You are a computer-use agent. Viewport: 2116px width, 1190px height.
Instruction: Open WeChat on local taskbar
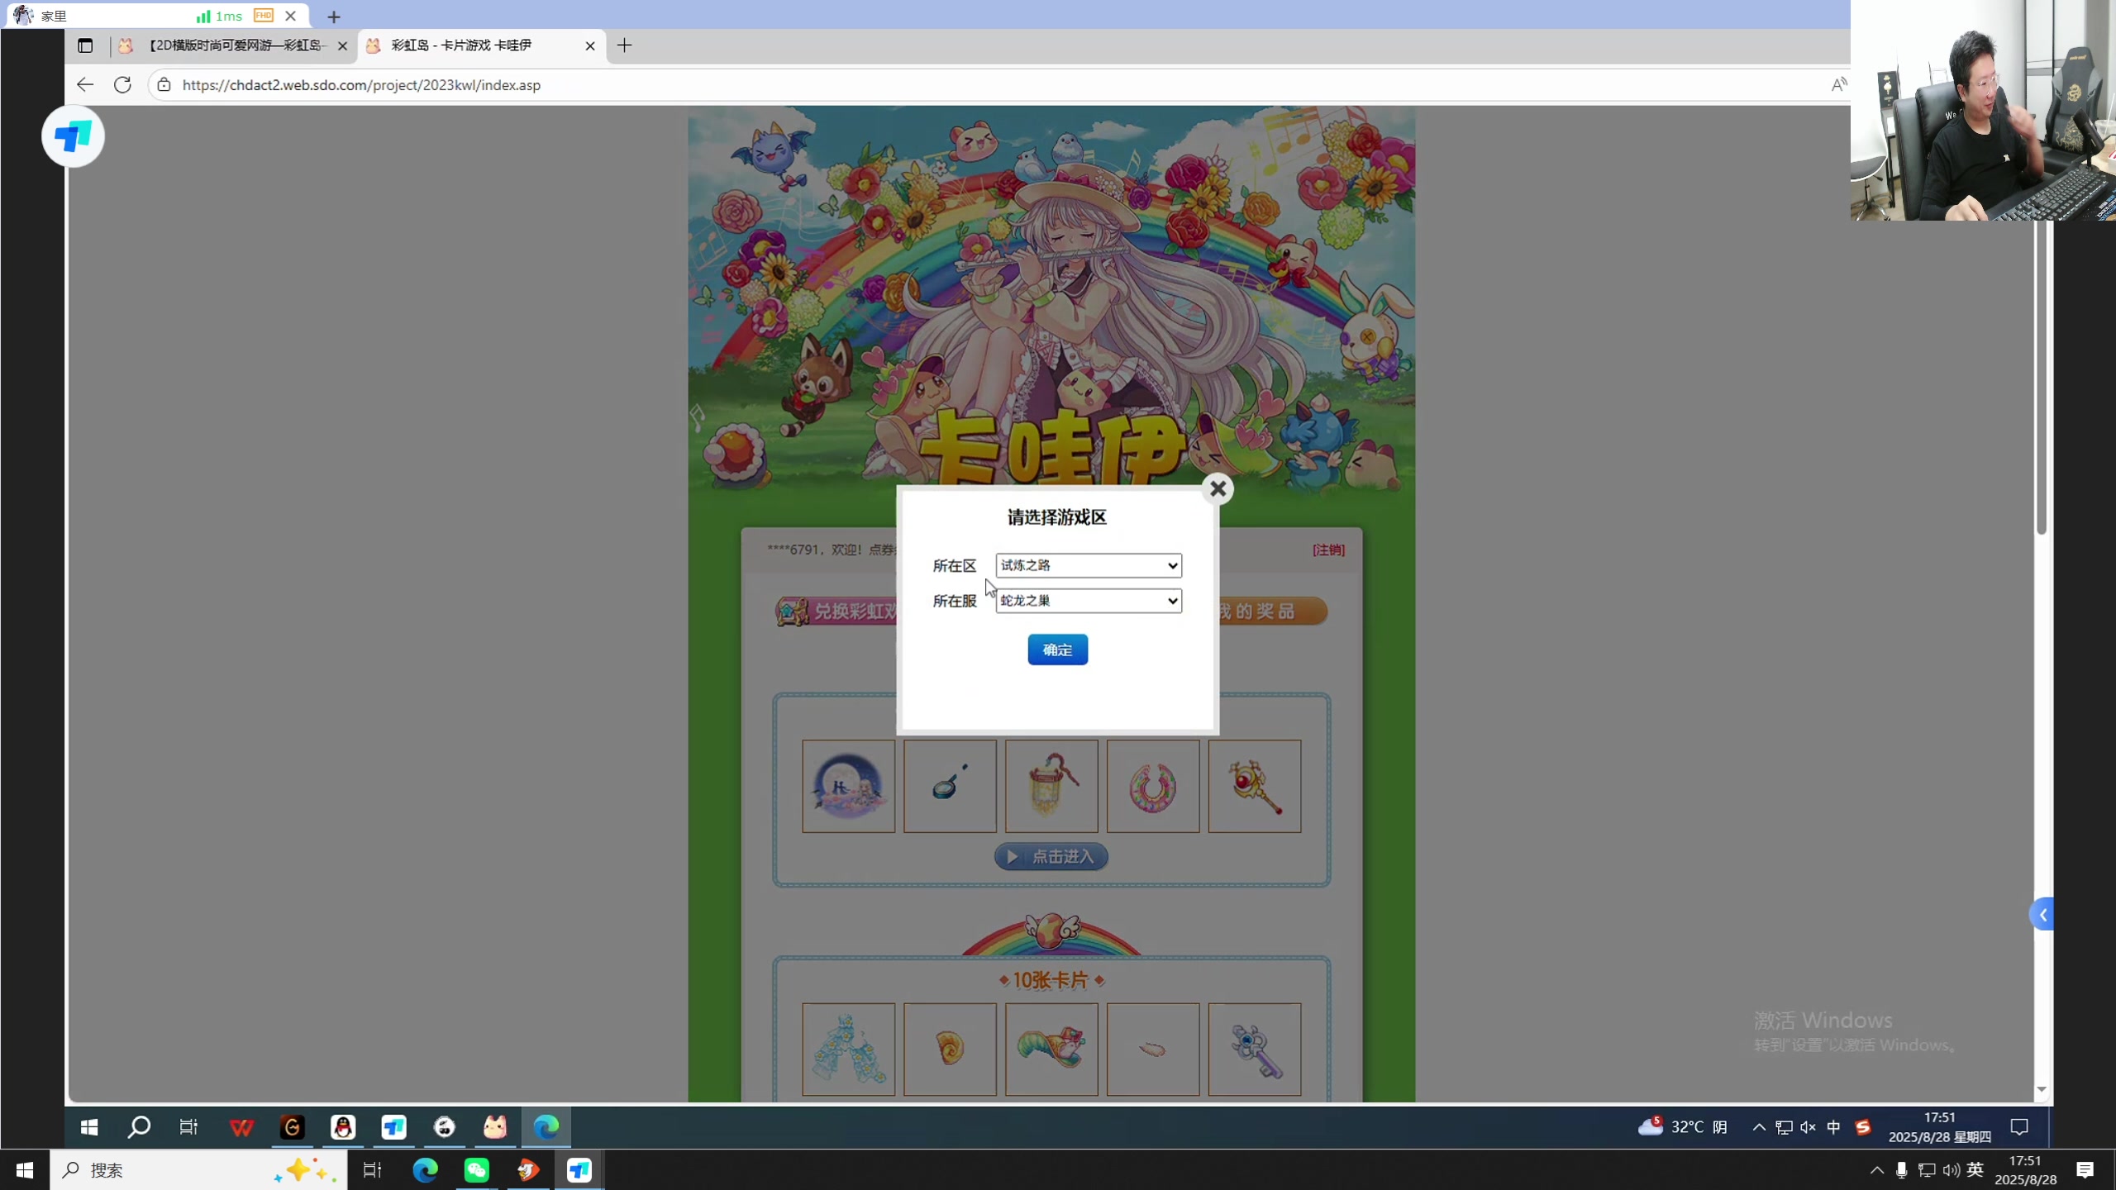[477, 1170]
